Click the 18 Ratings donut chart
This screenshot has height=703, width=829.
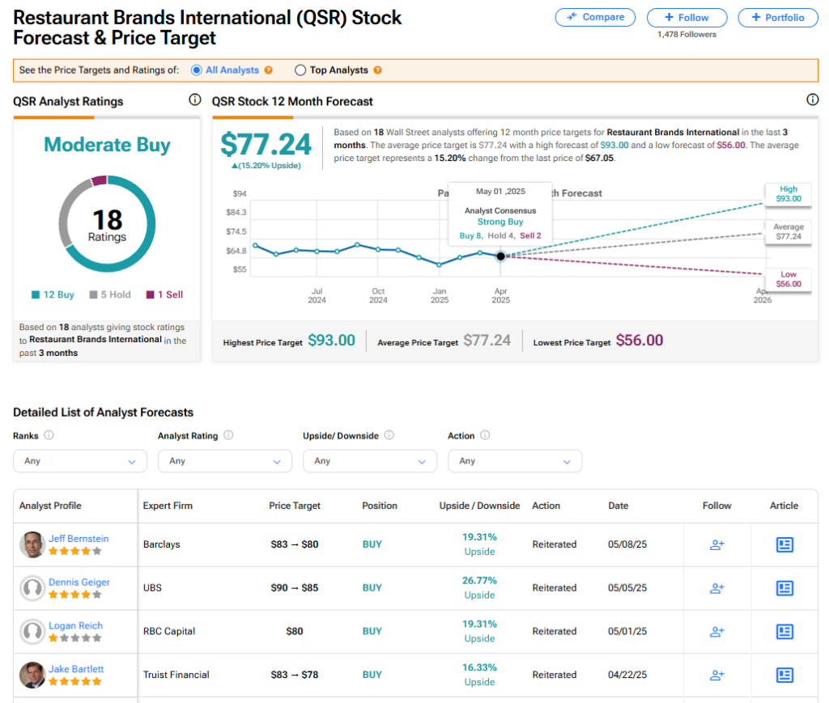[x=108, y=224]
